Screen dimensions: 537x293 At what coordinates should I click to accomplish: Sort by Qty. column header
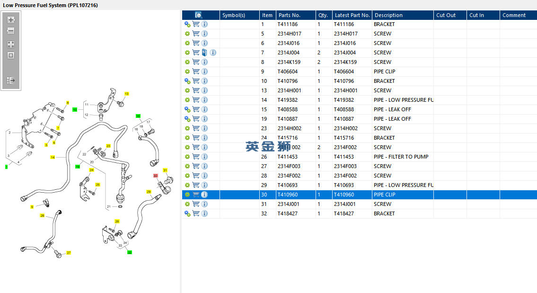324,15
